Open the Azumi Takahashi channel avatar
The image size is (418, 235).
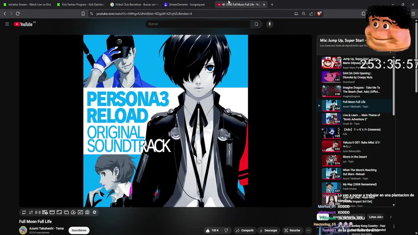coord(23,230)
